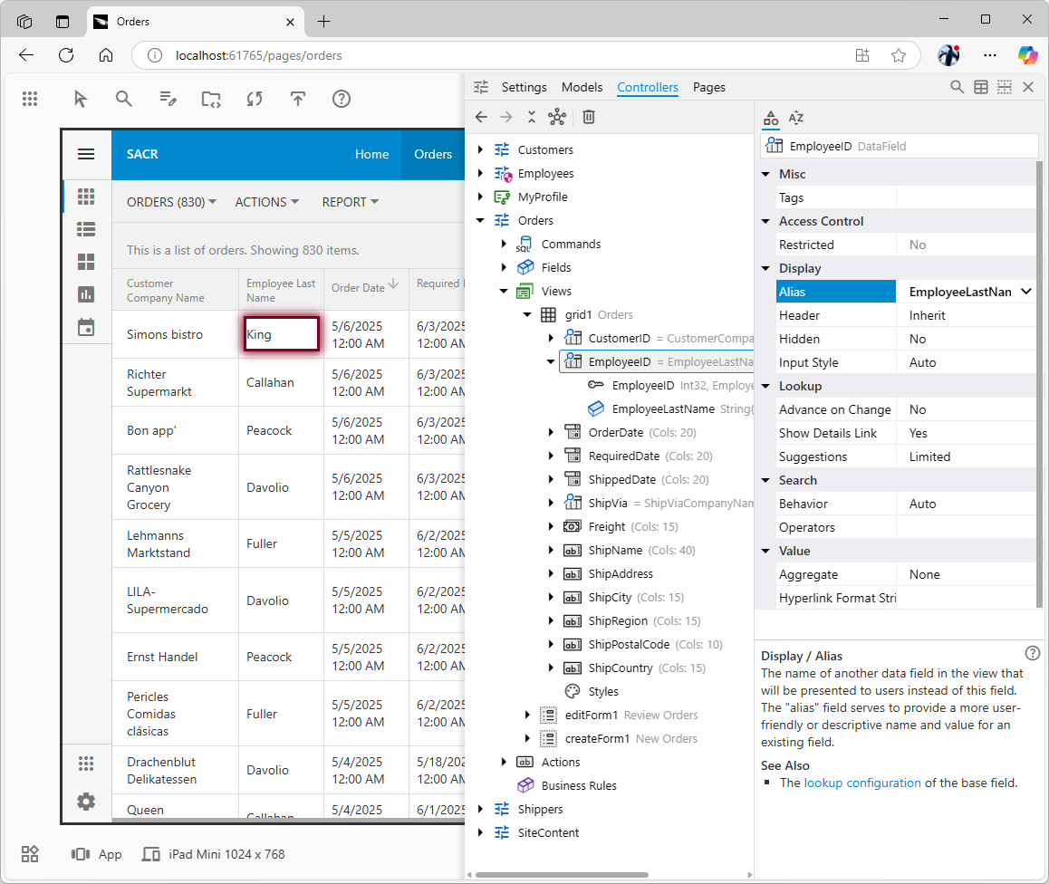The width and height of the screenshot is (1049, 884).
Task: Switch to the Pages tab
Action: pos(709,87)
